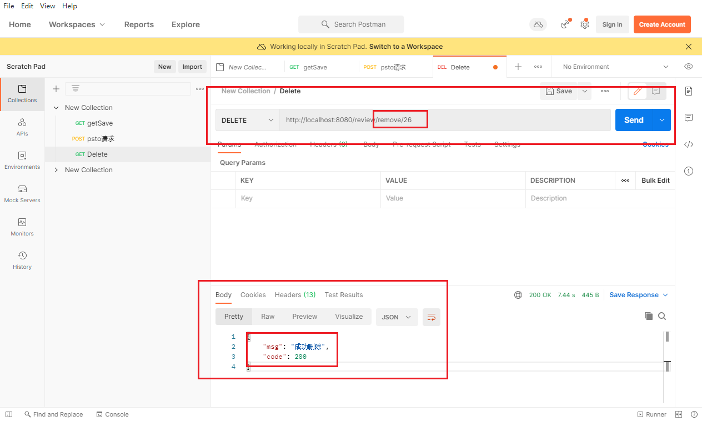Viewport: 702px width, 421px height.
Task: Expand the JSON format dropdown
Action: pos(397,317)
